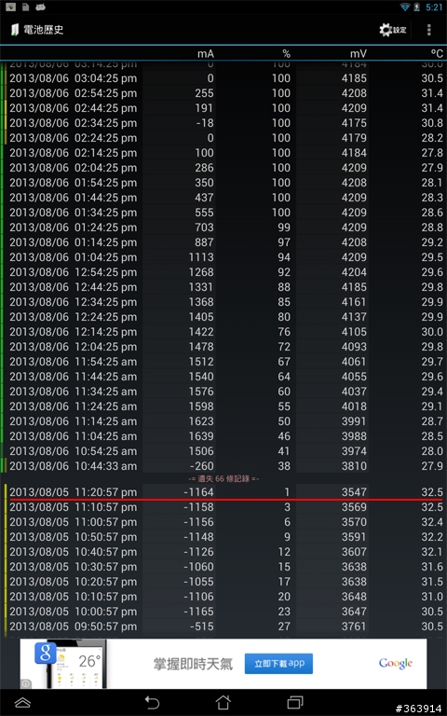
Task: Select the 11:44:25 am record row
Action: pyautogui.click(x=223, y=377)
